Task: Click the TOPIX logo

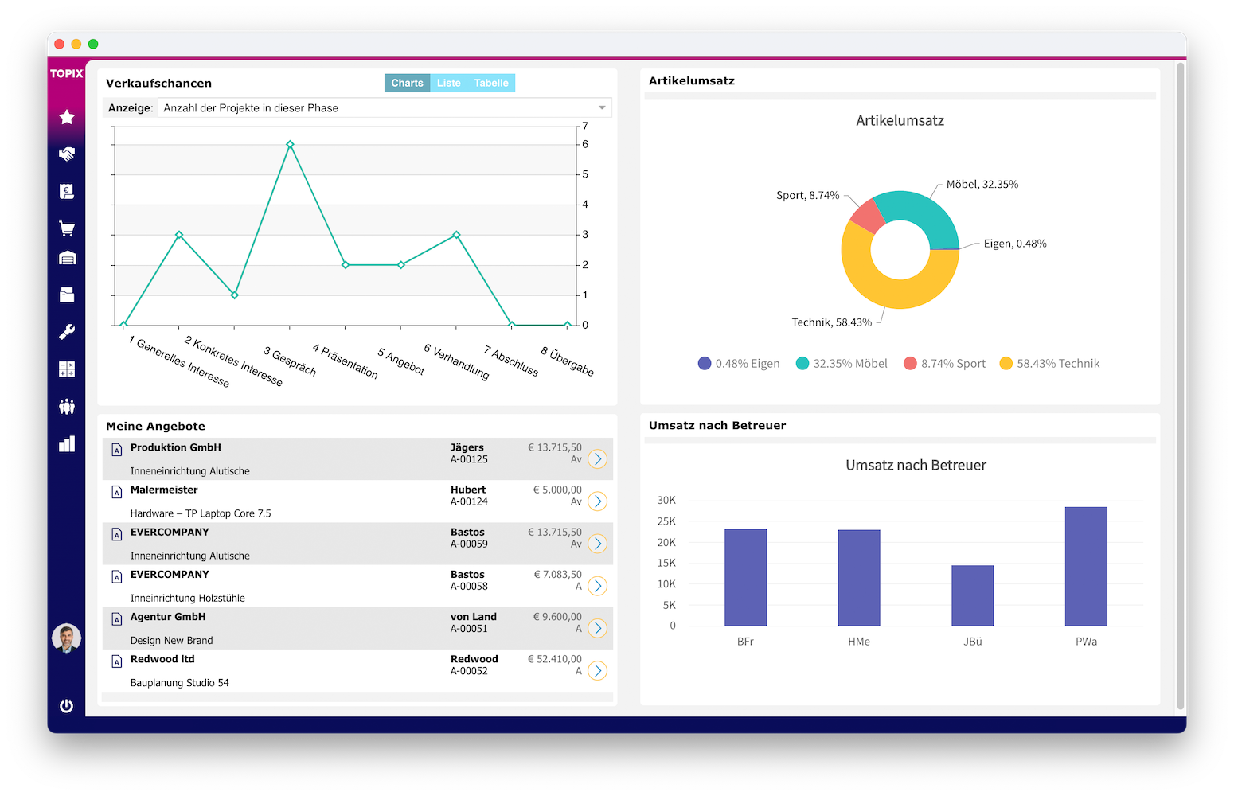Action: coord(66,73)
